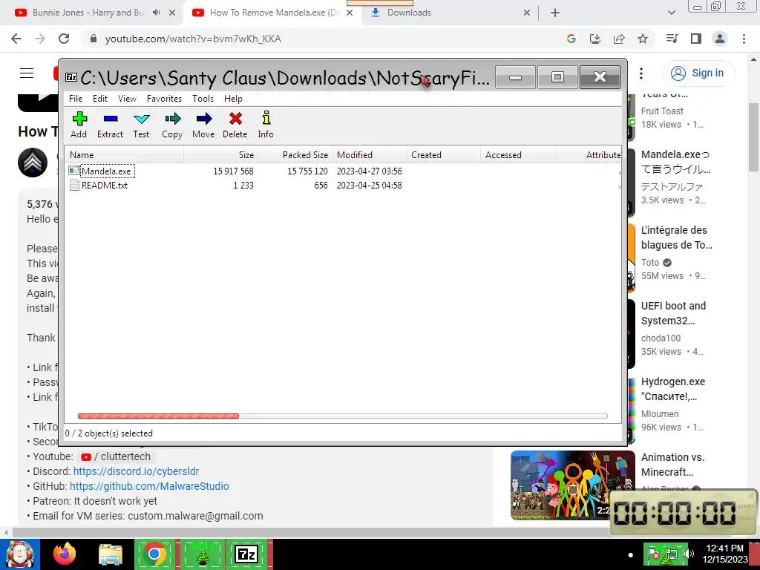This screenshot has height=570, width=760.
Task: Open the Hydrogen.exe recommended video
Action: 674,389
